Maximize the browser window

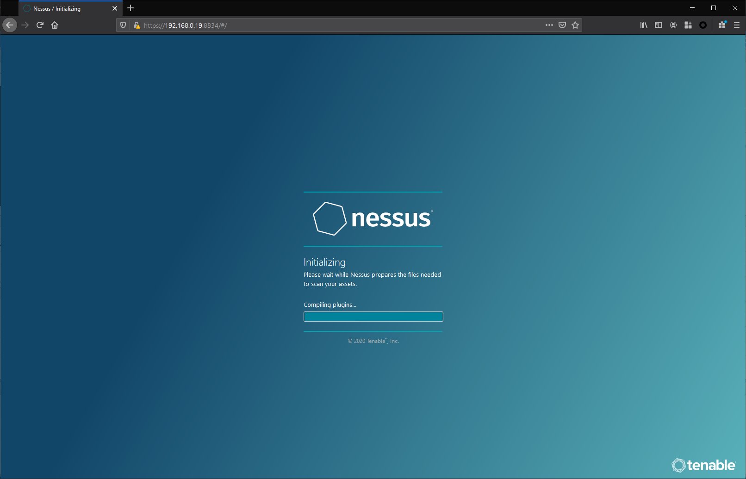coord(714,8)
